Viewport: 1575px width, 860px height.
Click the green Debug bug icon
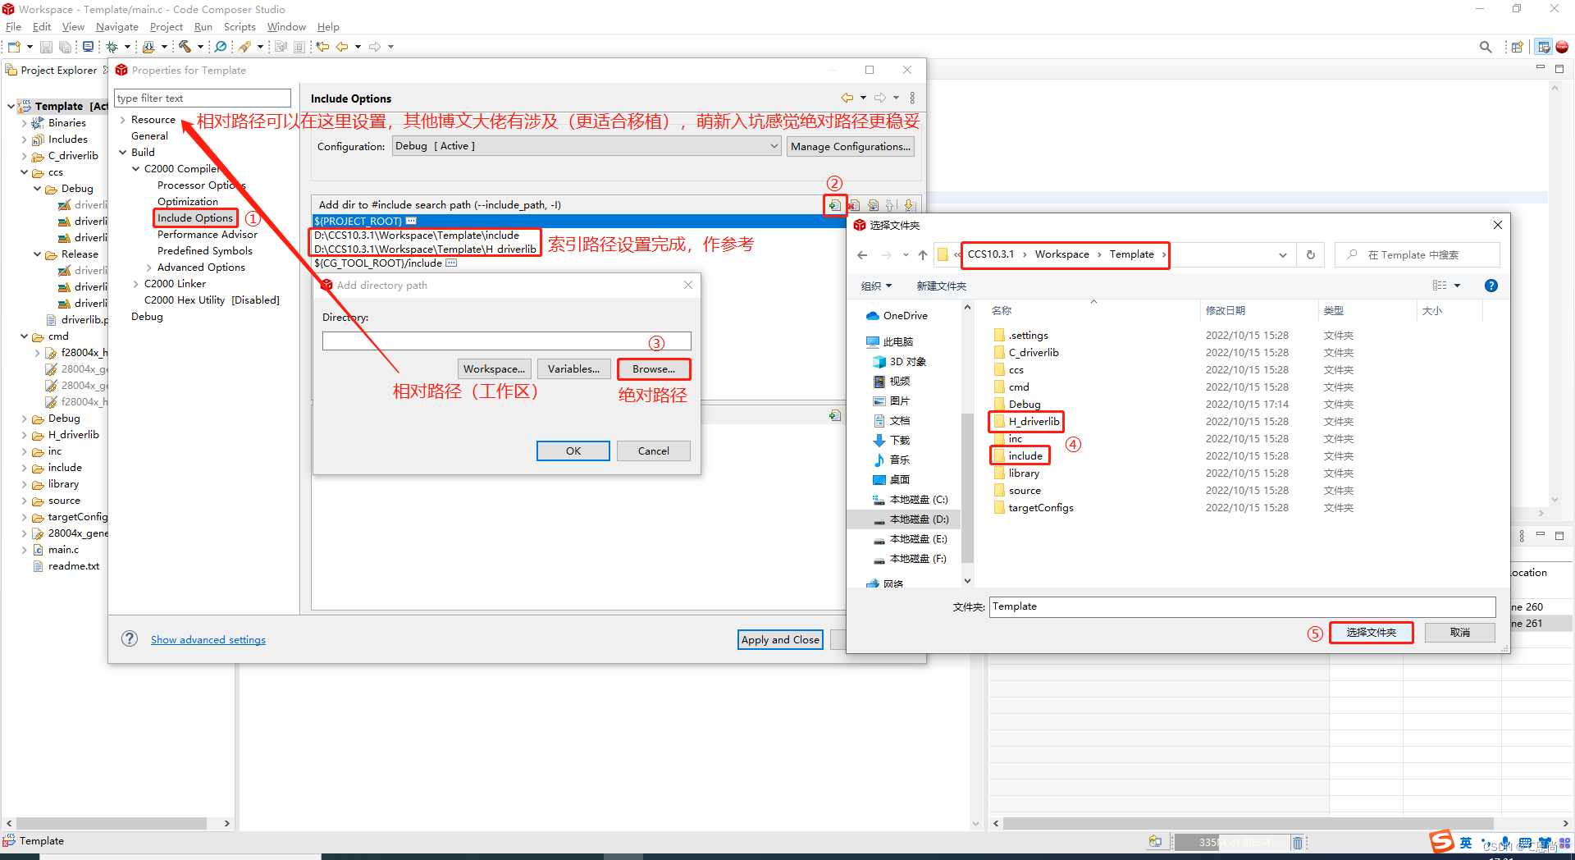[x=112, y=47]
